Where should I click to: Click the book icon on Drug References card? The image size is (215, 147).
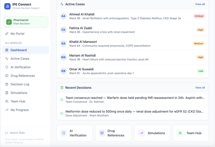pos(102,133)
